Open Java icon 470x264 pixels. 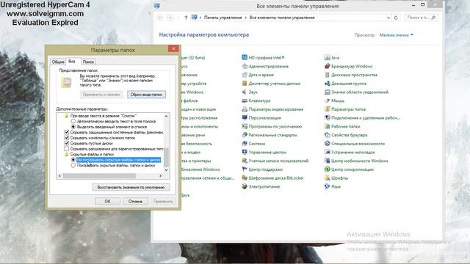(327, 57)
